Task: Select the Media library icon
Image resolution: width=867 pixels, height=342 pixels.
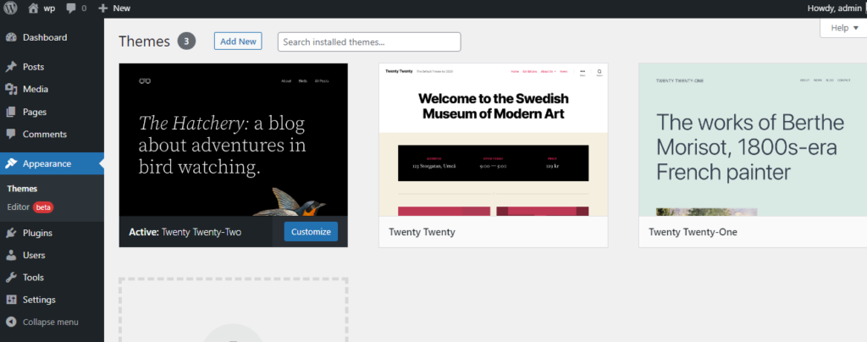Action: 10,89
